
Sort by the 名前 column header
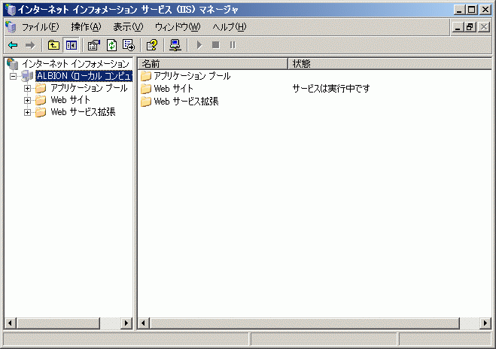pos(212,63)
